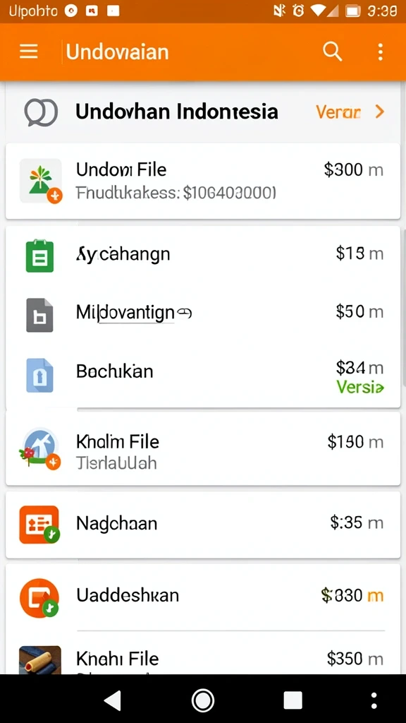Expand section using orange chevron arrow
406x723 pixels.
coord(379,112)
